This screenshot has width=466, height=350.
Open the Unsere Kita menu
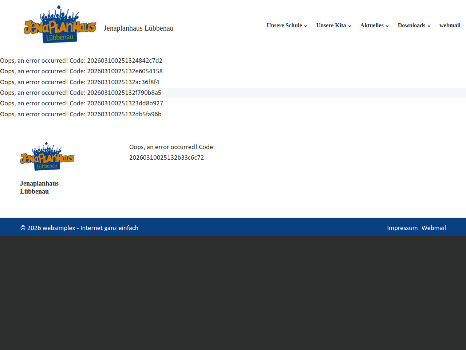pos(331,26)
